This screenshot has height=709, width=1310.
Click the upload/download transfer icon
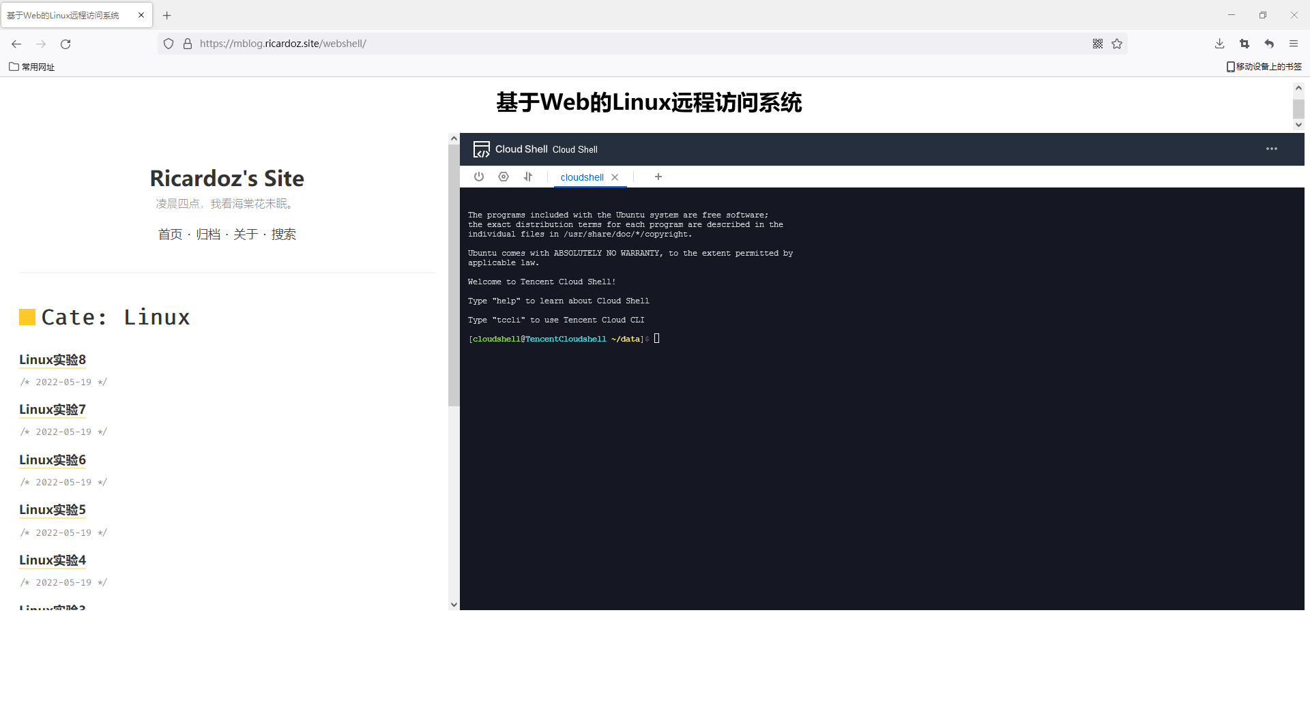(528, 177)
